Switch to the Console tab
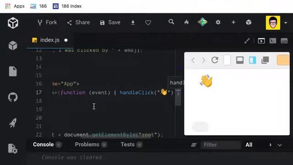Screen dimensions: 293x165 (x=43, y=144)
